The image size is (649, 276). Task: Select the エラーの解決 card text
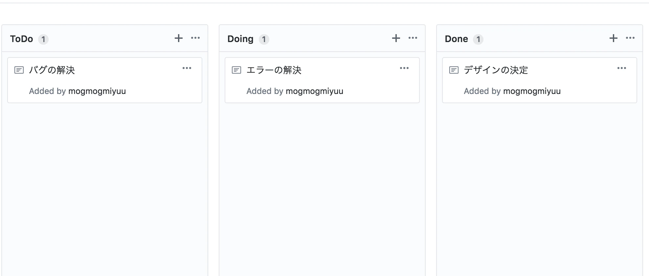[274, 70]
